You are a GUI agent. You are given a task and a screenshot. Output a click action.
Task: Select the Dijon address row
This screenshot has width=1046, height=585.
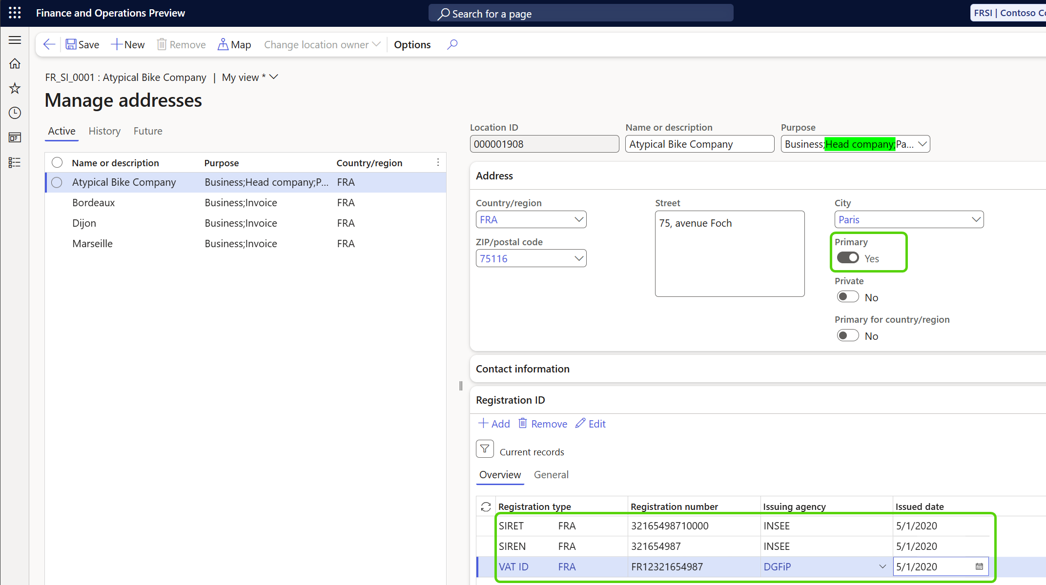pos(246,223)
